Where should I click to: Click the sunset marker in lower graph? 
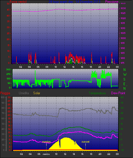tap(85, 142)
